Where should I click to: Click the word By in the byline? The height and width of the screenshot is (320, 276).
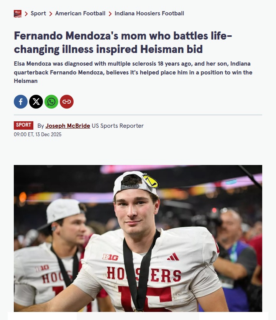pos(41,126)
